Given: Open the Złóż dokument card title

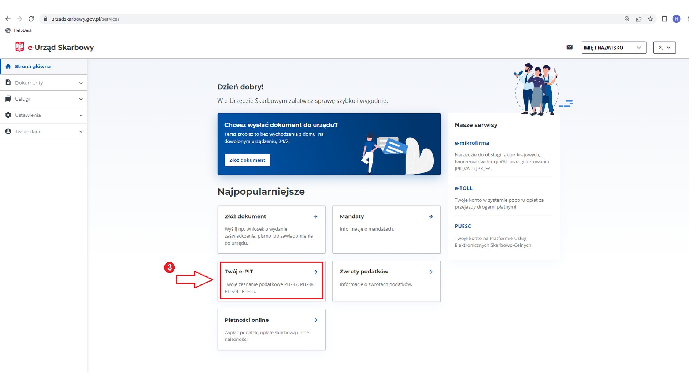Looking at the screenshot, I should (x=245, y=216).
